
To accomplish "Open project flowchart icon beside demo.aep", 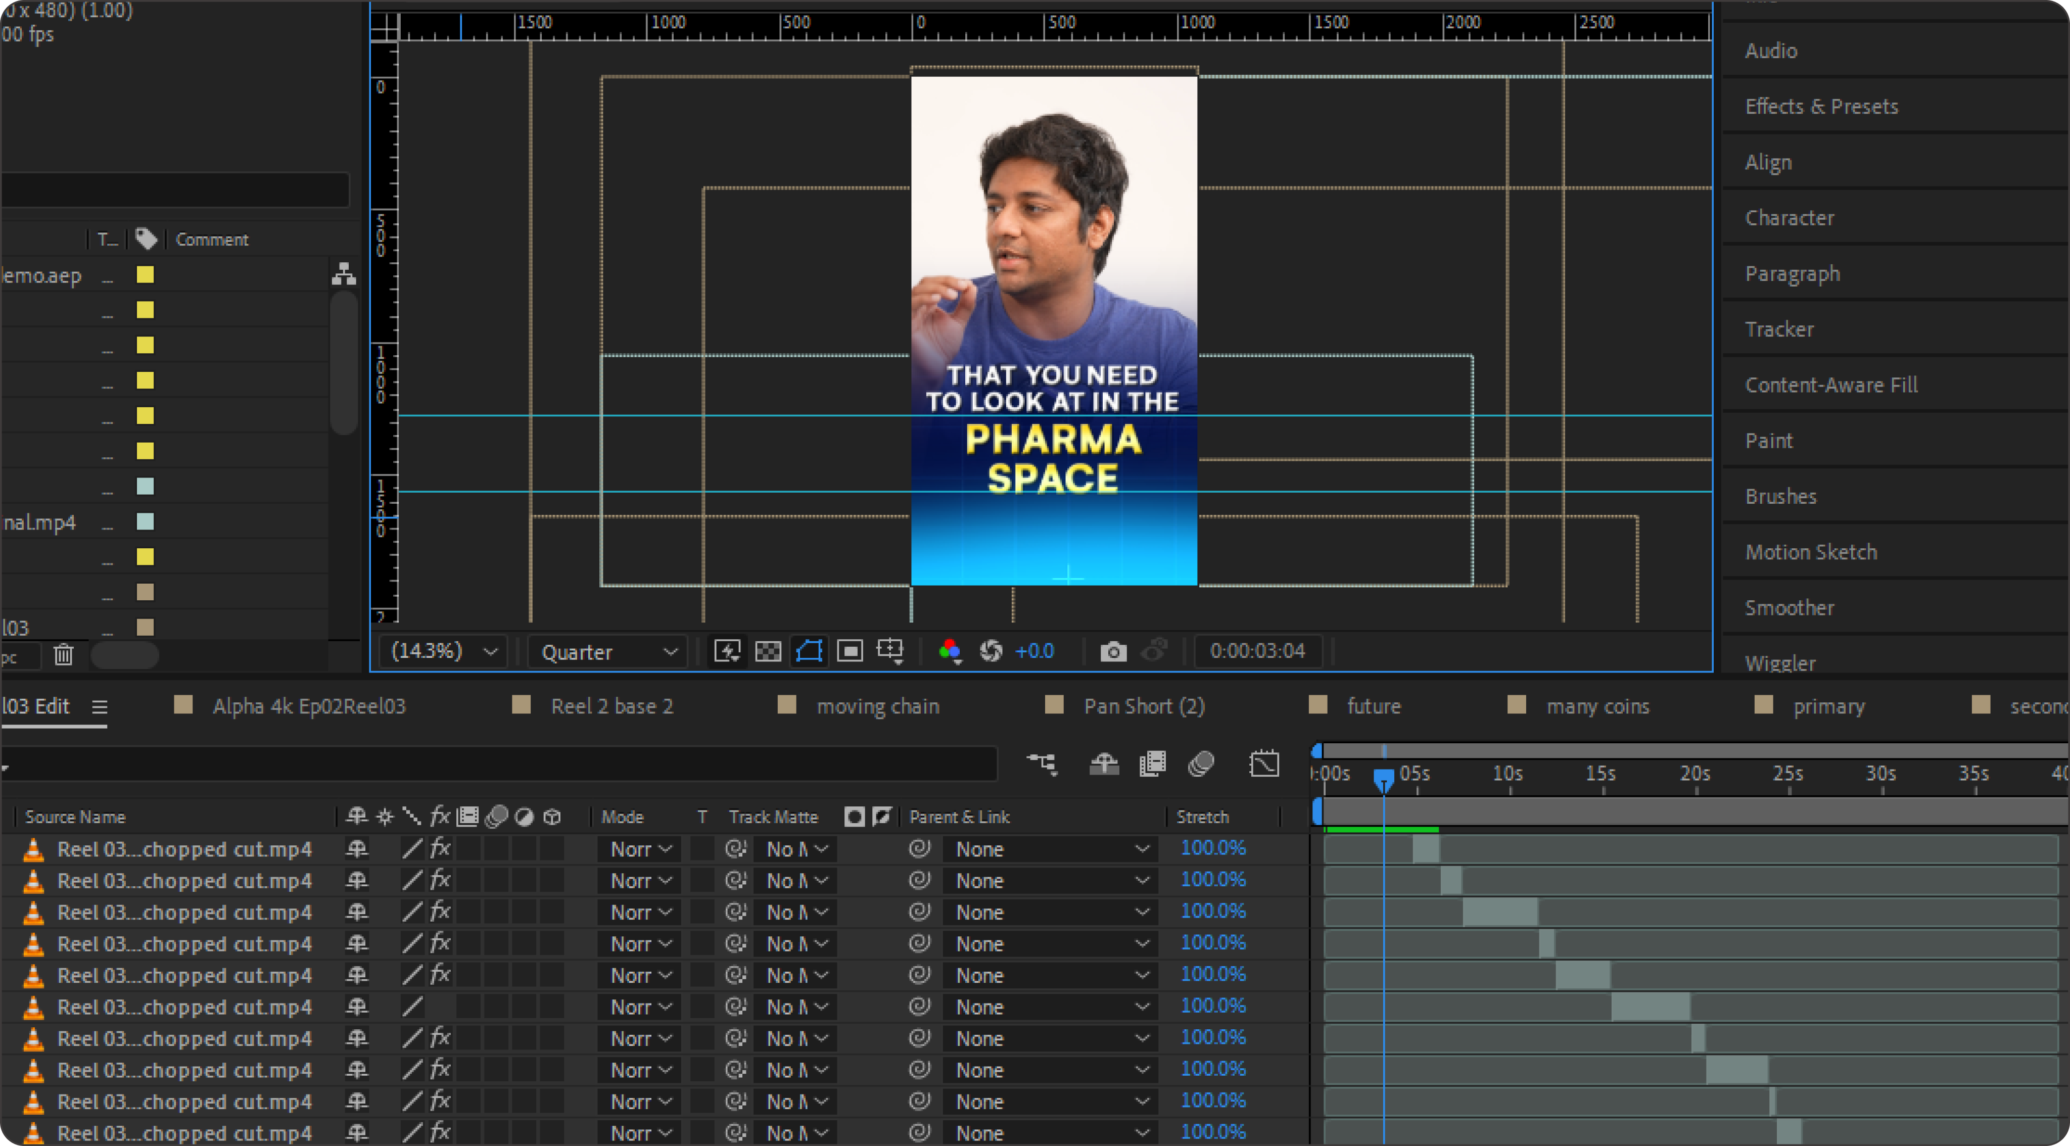I will pyautogui.click(x=344, y=275).
